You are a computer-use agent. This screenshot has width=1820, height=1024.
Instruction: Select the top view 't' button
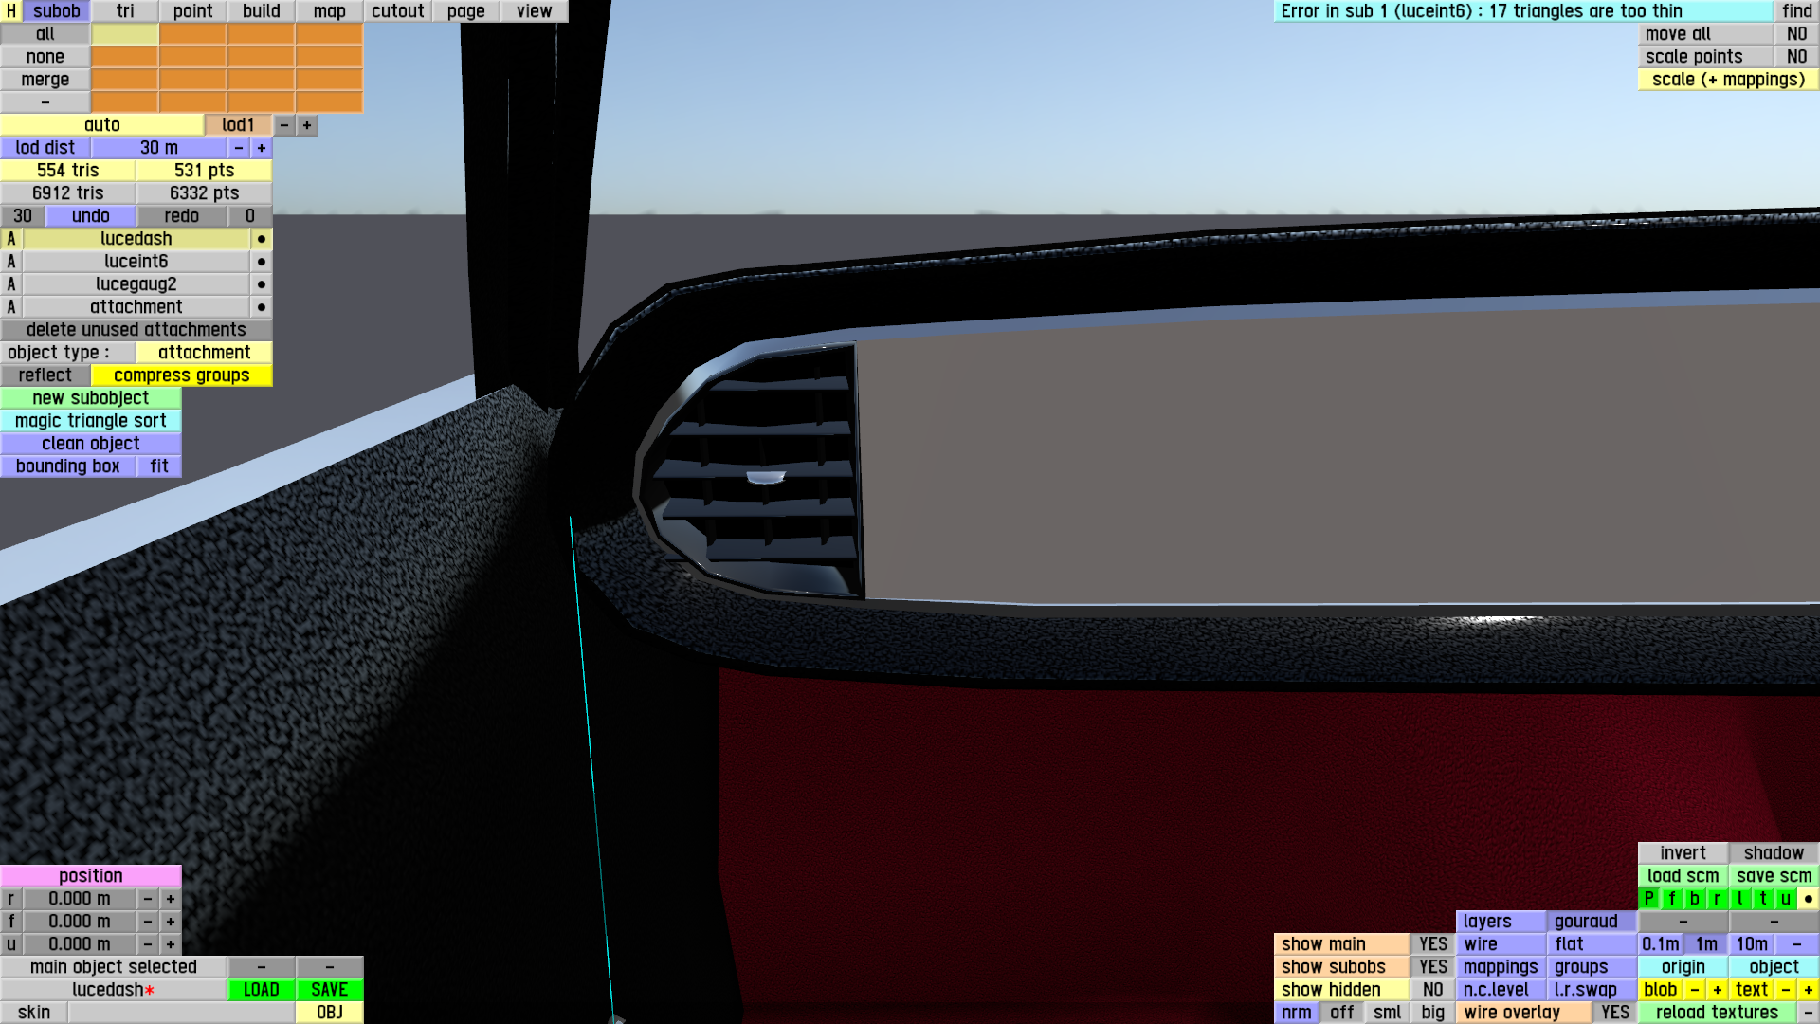(x=1762, y=899)
